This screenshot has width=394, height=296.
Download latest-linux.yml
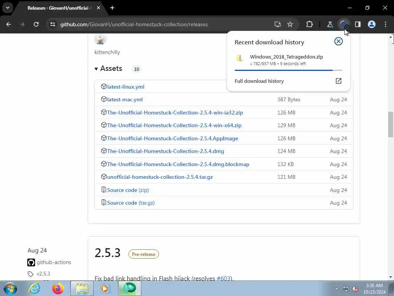click(x=126, y=87)
